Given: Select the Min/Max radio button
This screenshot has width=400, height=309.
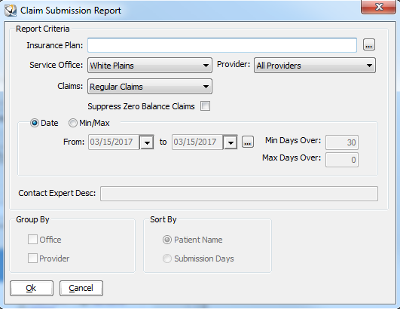Looking at the screenshot, I should (73, 123).
